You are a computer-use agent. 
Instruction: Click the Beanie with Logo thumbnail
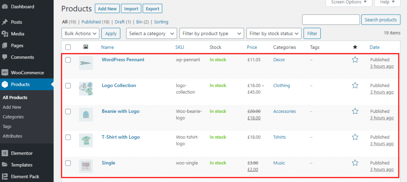(x=86, y=114)
